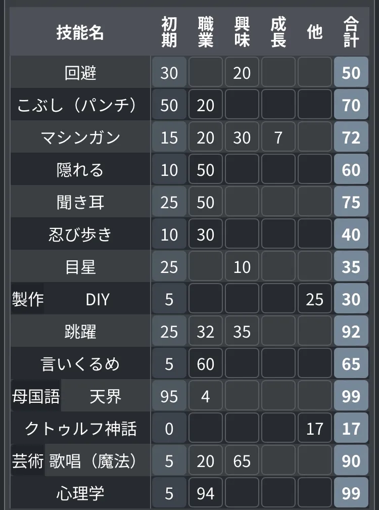Click the 合計 column header

click(351, 33)
